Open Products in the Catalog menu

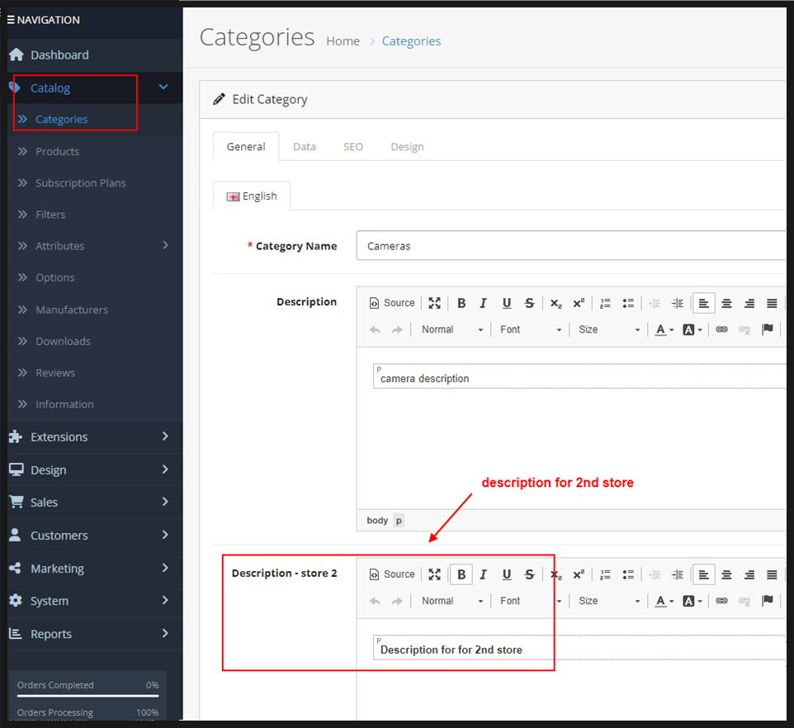pyautogui.click(x=57, y=151)
